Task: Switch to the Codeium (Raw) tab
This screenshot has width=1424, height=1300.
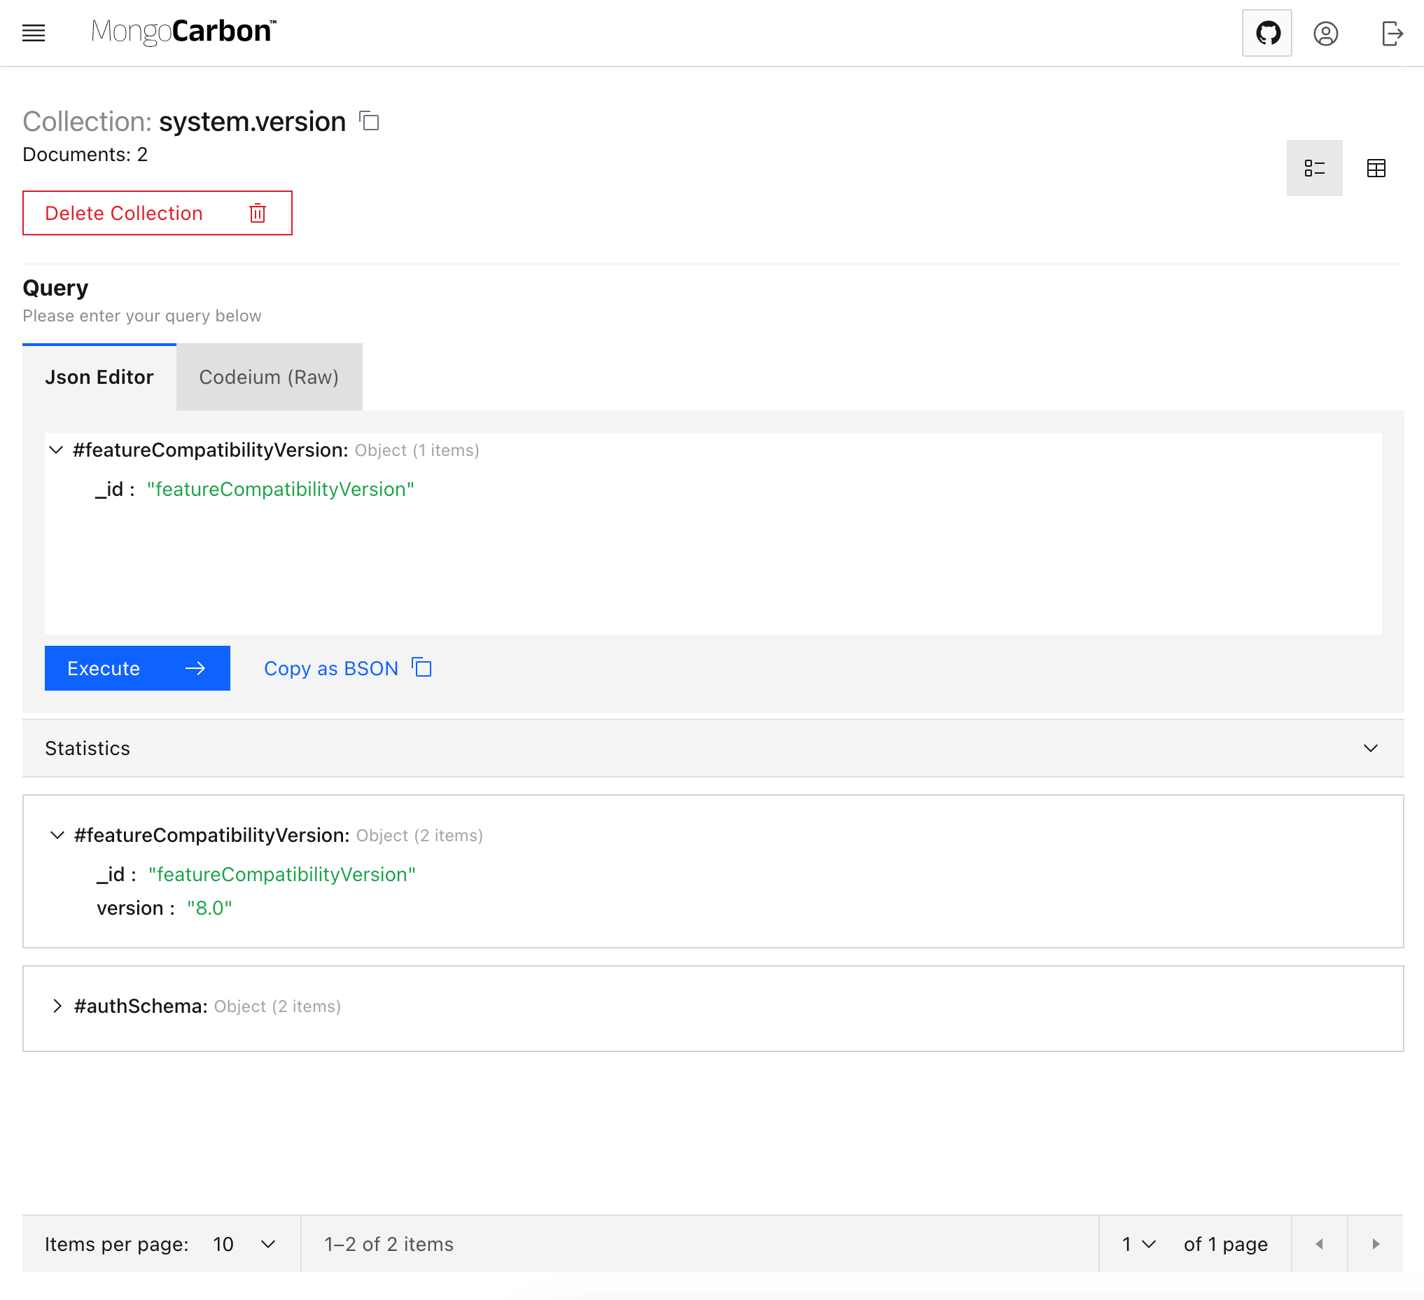Action: pos(268,378)
